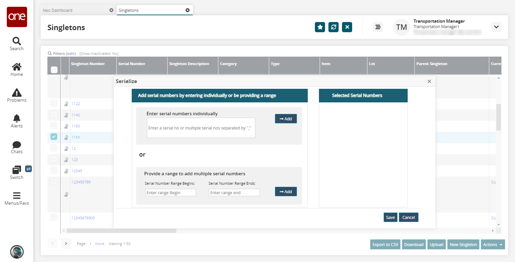Viewport: 515px width, 262px height.
Task: Click the table's horizontal scrollbar
Action: [x=122, y=230]
